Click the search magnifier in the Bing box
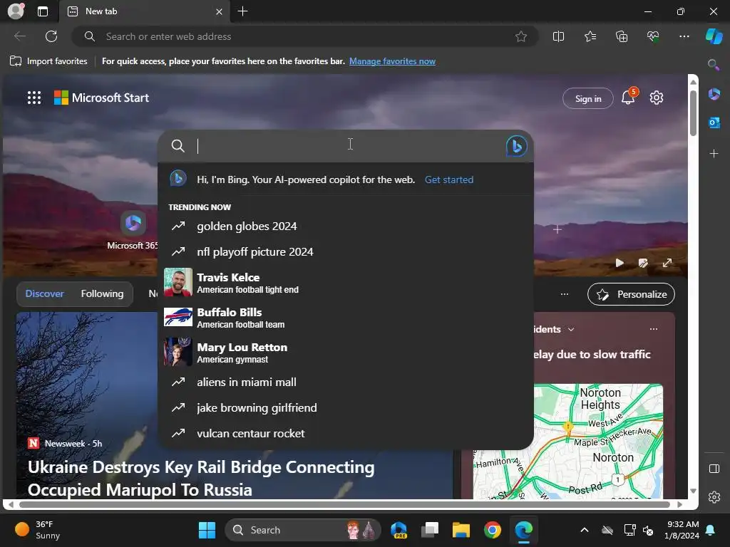730x547 pixels. point(178,146)
